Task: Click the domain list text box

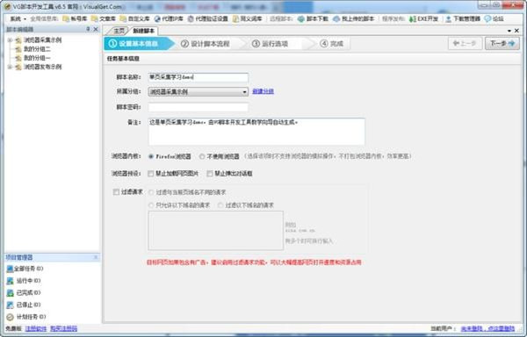Action: tap(216, 231)
